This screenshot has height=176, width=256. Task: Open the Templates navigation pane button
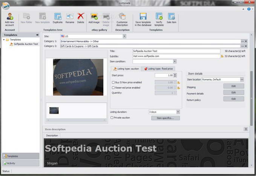[21, 156]
